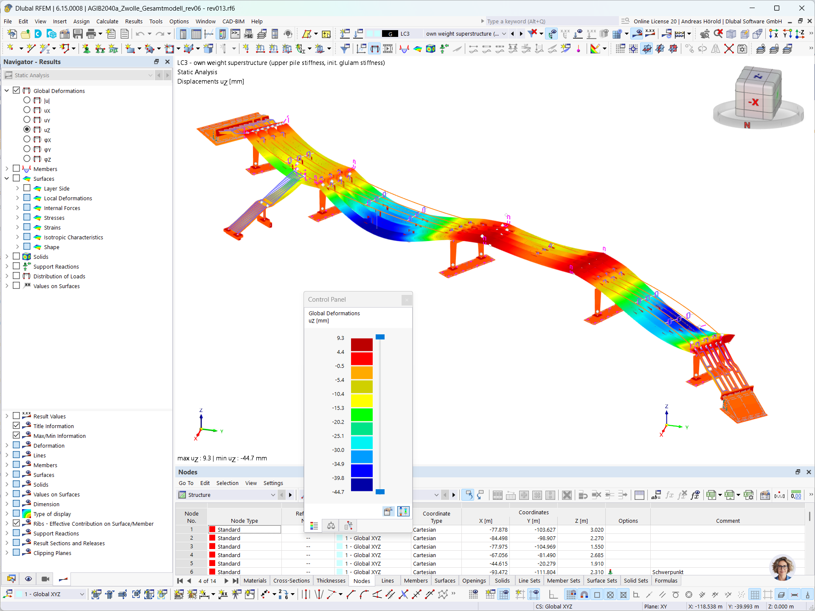Click the first table page navigation arrow
The width and height of the screenshot is (815, 611).
coord(180,581)
